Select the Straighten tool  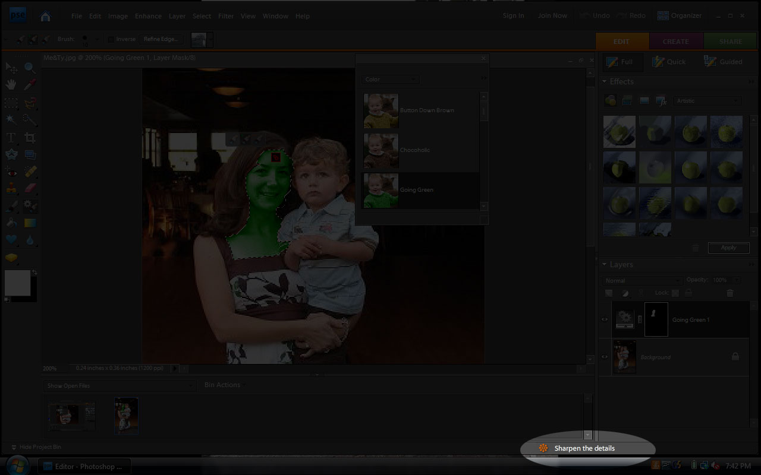tap(30, 154)
